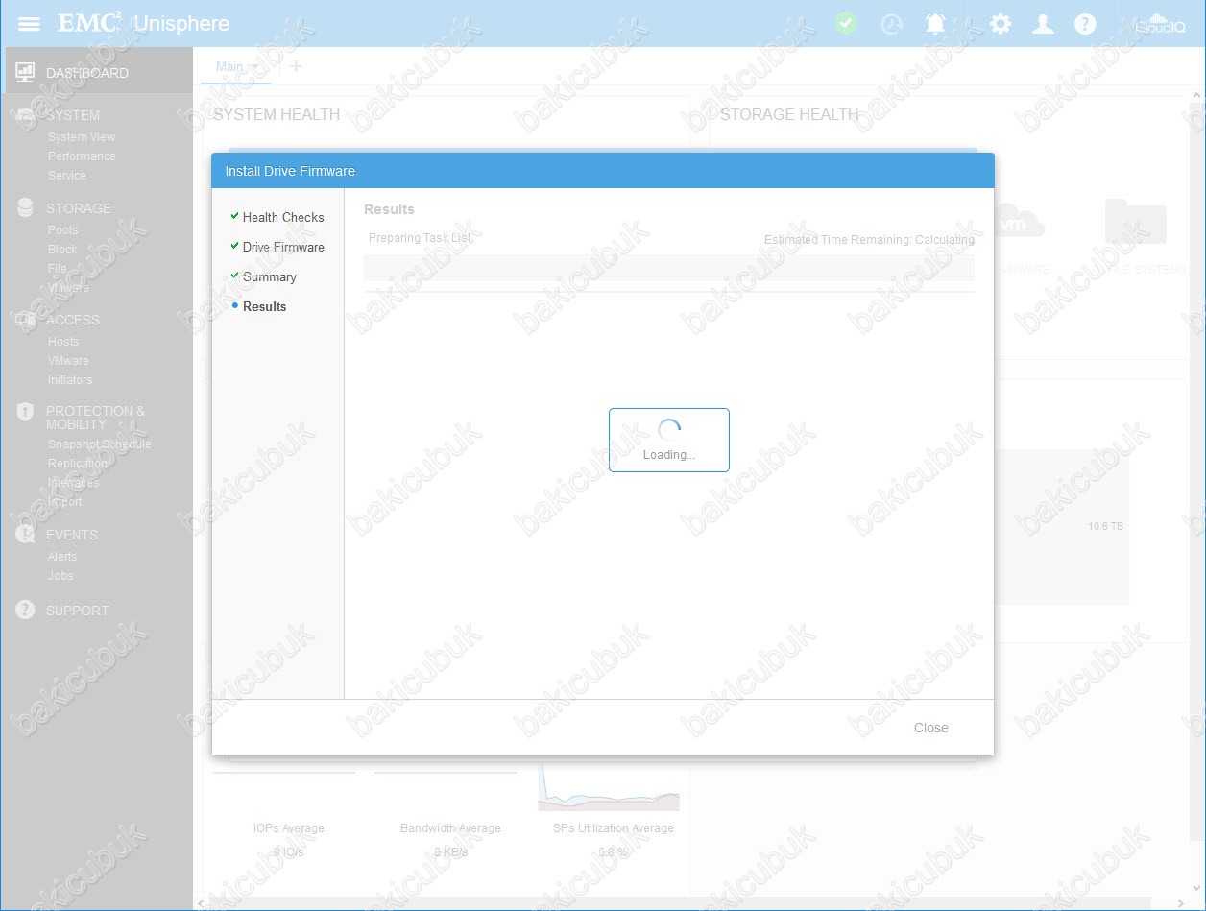Select the Drive Firmware wizard step
The width and height of the screenshot is (1206, 911).
coord(282,247)
